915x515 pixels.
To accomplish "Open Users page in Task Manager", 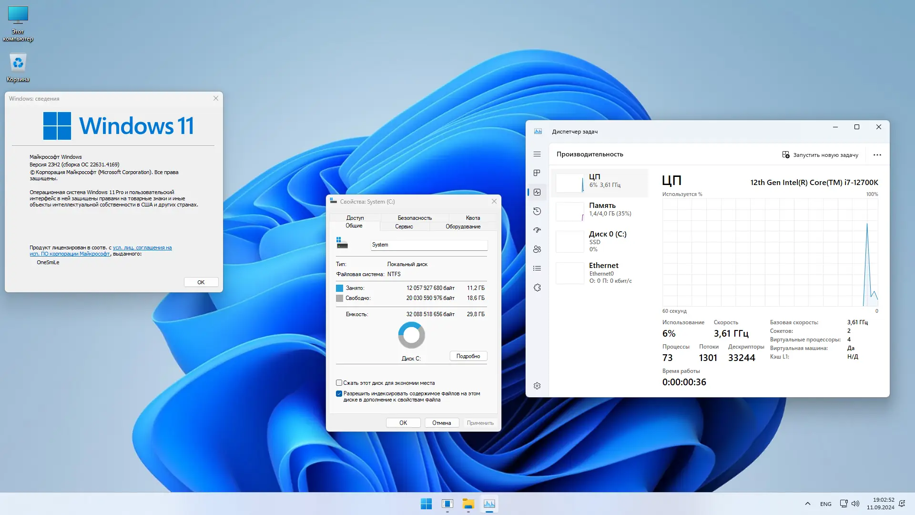I will 537,249.
